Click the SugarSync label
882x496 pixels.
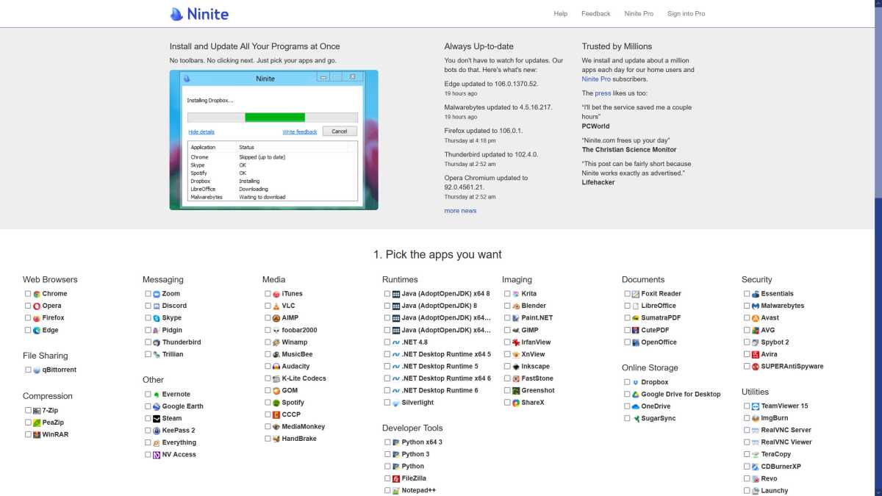(659, 419)
